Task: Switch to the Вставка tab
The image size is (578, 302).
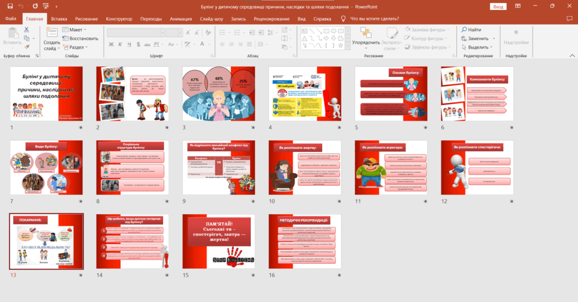Action: point(59,18)
